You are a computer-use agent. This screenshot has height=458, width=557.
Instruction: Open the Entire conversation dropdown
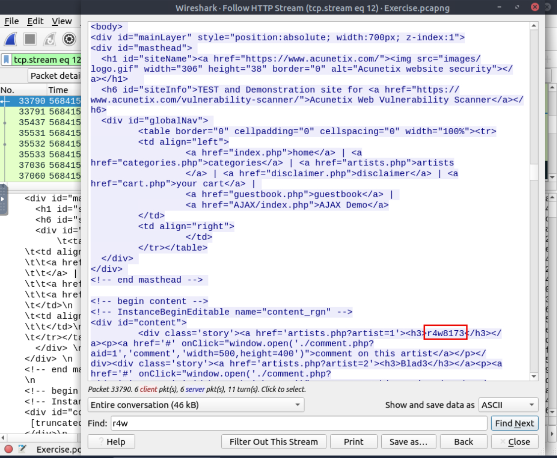[196, 405]
